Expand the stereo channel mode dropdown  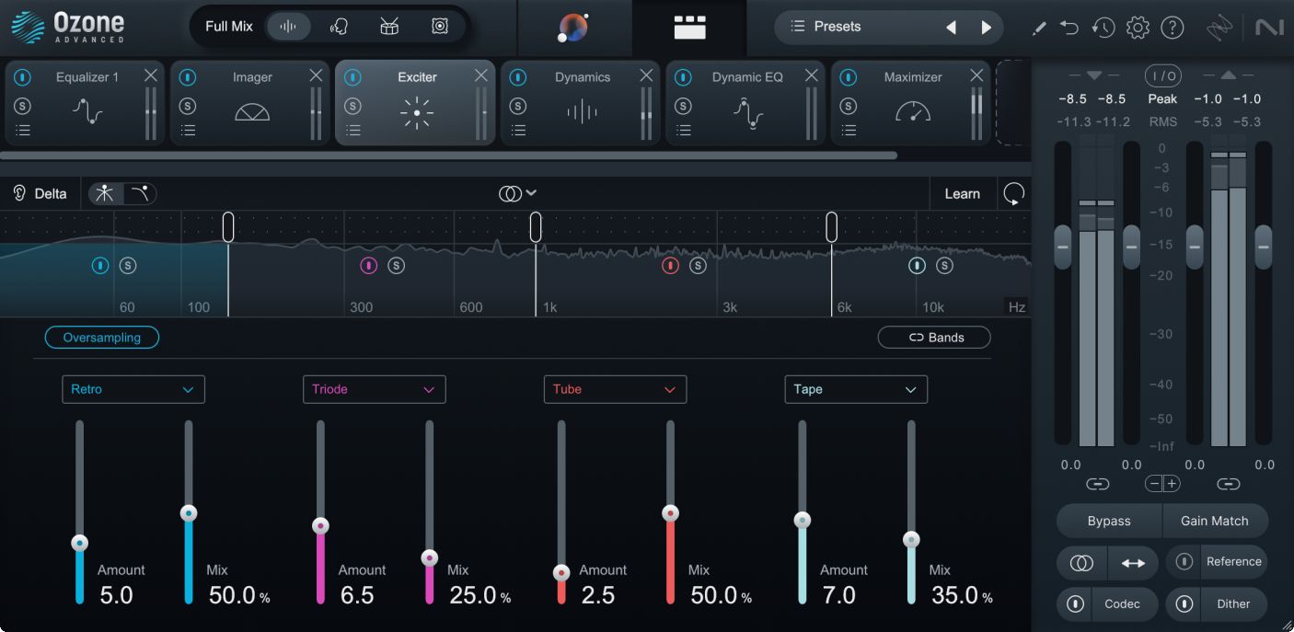click(x=517, y=193)
